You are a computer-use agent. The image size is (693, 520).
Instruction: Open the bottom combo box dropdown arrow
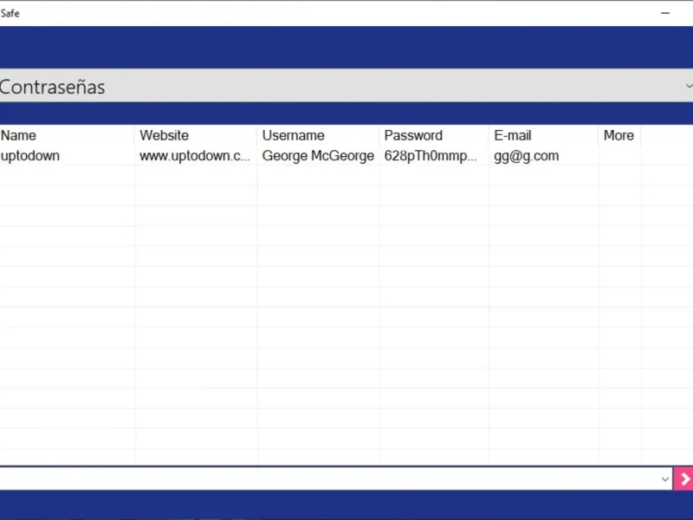(x=664, y=479)
